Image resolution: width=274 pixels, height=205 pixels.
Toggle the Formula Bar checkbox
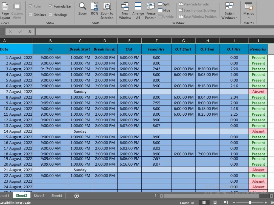50,6
